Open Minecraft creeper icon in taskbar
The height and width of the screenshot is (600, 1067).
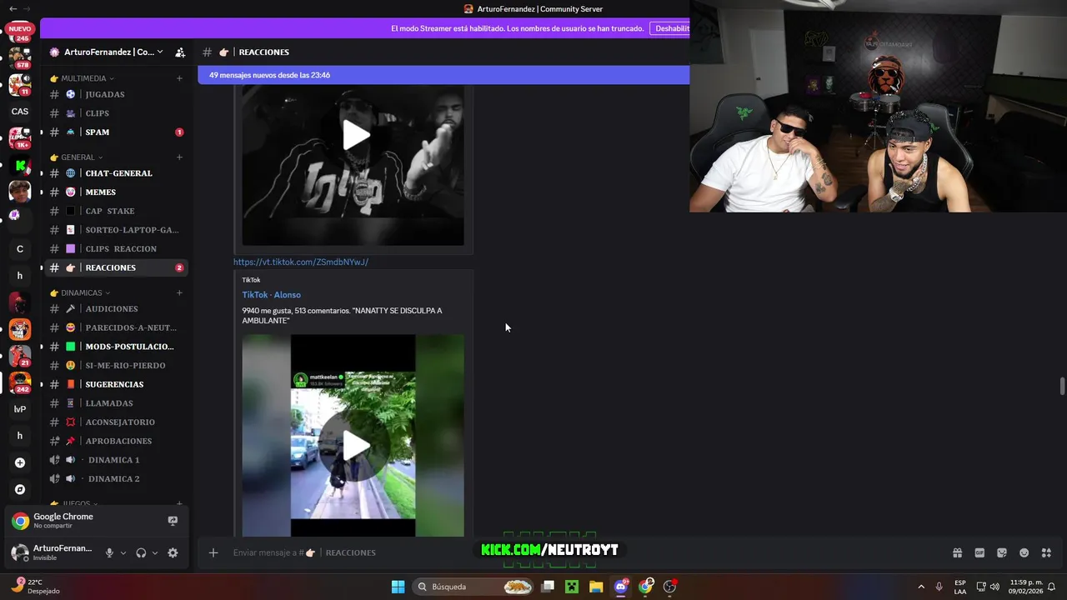pyautogui.click(x=572, y=587)
